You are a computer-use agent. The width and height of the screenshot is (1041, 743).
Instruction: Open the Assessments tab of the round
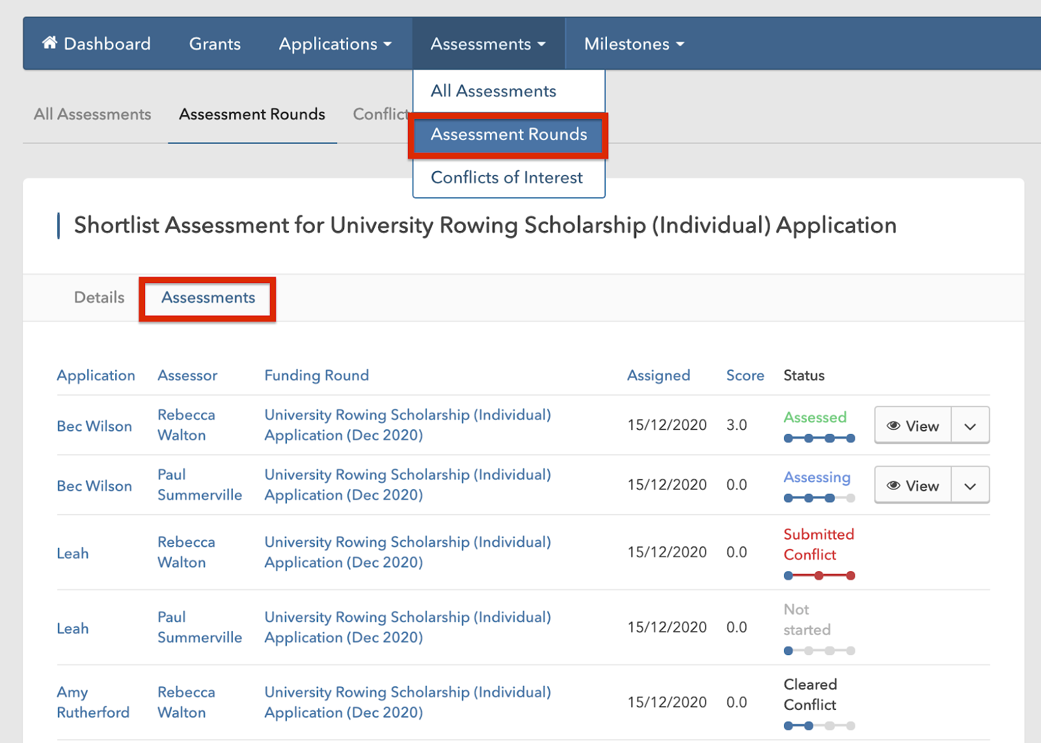click(x=208, y=297)
